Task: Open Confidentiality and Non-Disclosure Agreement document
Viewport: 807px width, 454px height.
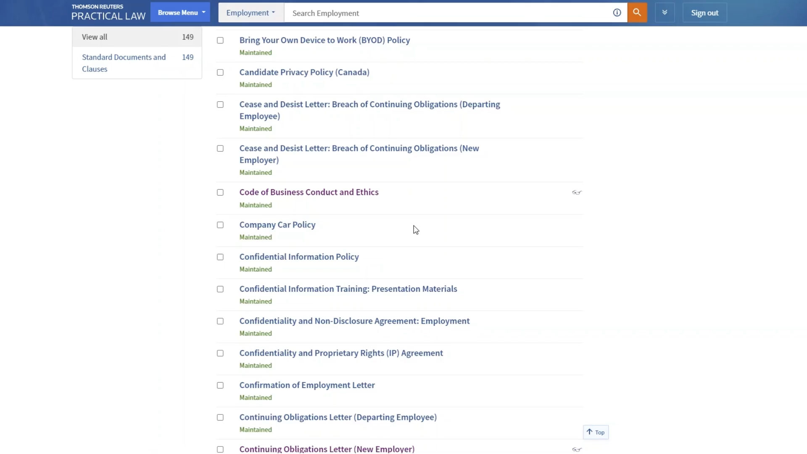Action: pos(355,320)
